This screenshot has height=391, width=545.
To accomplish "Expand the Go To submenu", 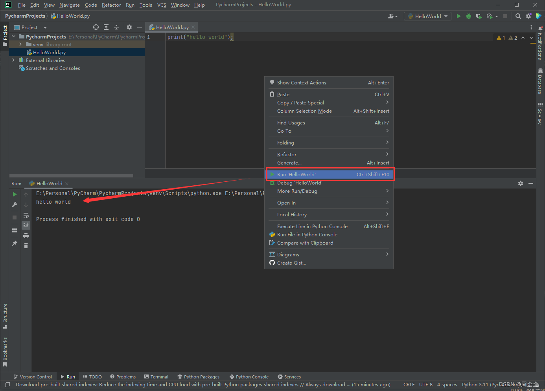I will click(x=329, y=131).
